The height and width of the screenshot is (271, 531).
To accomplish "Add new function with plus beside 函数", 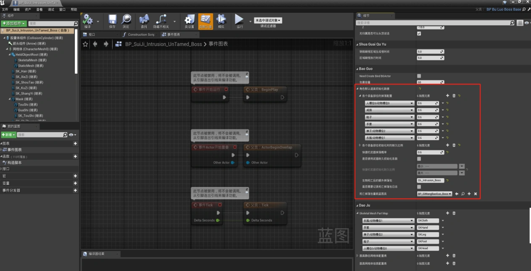I will tap(75, 156).
